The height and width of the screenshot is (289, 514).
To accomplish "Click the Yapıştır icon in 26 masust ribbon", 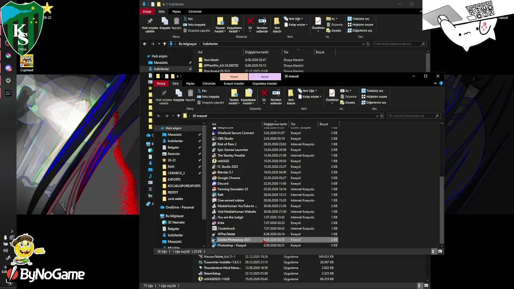I will (x=190, y=93).
